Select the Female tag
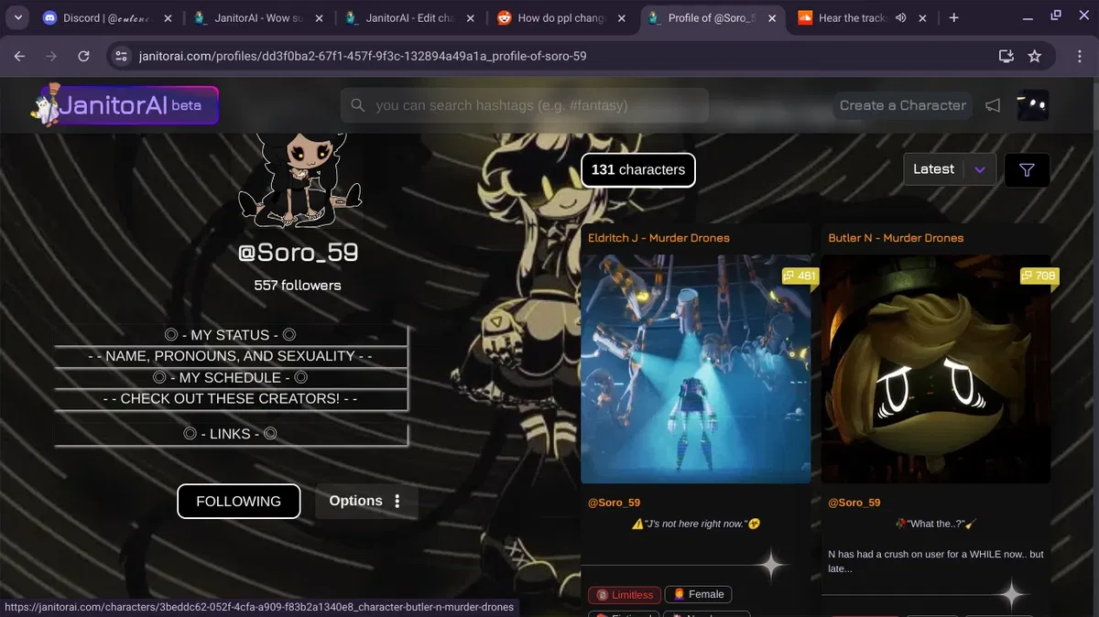 click(x=698, y=595)
